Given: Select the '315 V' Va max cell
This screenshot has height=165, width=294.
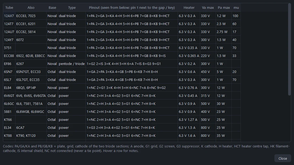Looking at the screenshot, I should [208, 96].
